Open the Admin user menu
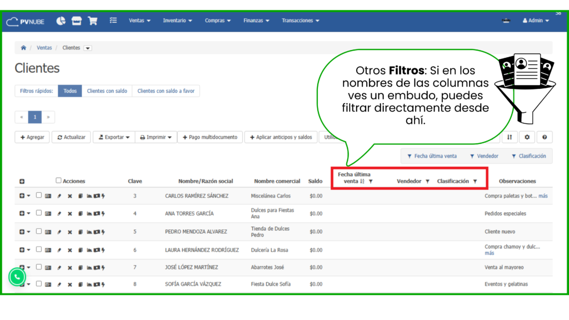The width and height of the screenshot is (569, 320). pos(535,21)
